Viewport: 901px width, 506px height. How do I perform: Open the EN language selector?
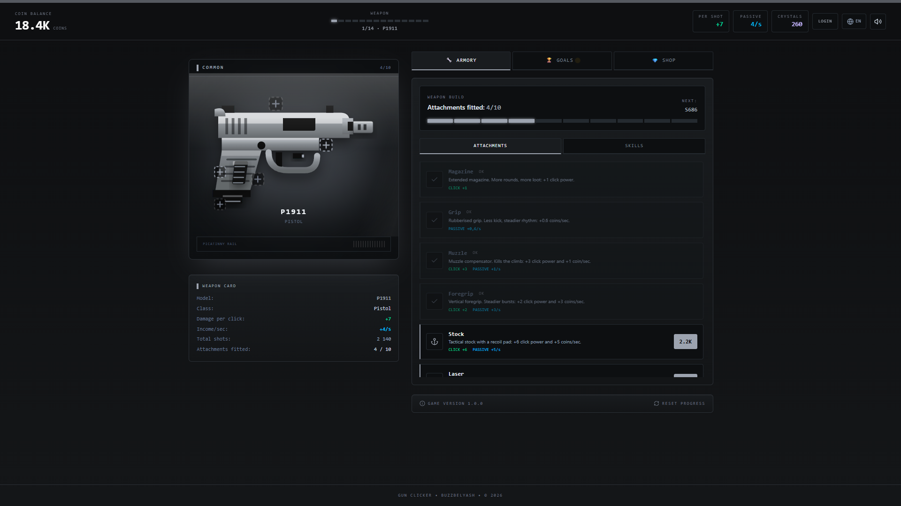point(854,22)
